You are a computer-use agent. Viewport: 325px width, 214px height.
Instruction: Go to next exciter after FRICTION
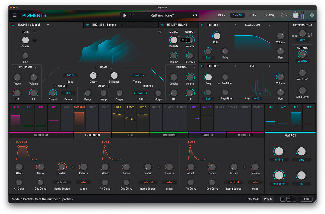point(194,67)
